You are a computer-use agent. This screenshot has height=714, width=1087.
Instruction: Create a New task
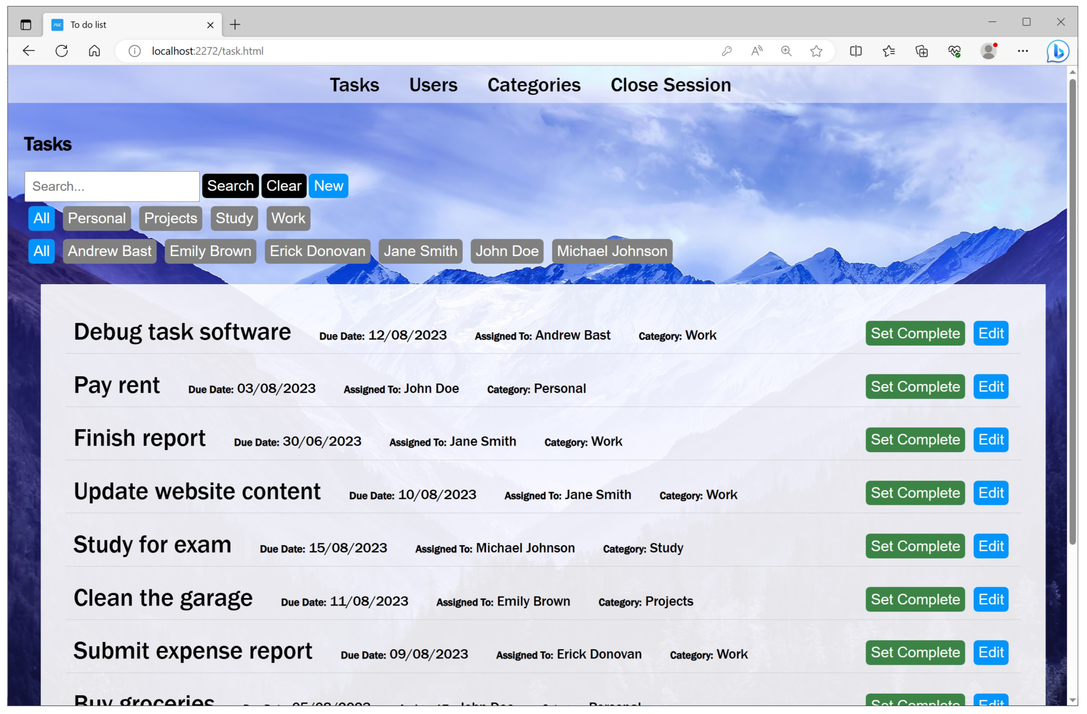(328, 186)
